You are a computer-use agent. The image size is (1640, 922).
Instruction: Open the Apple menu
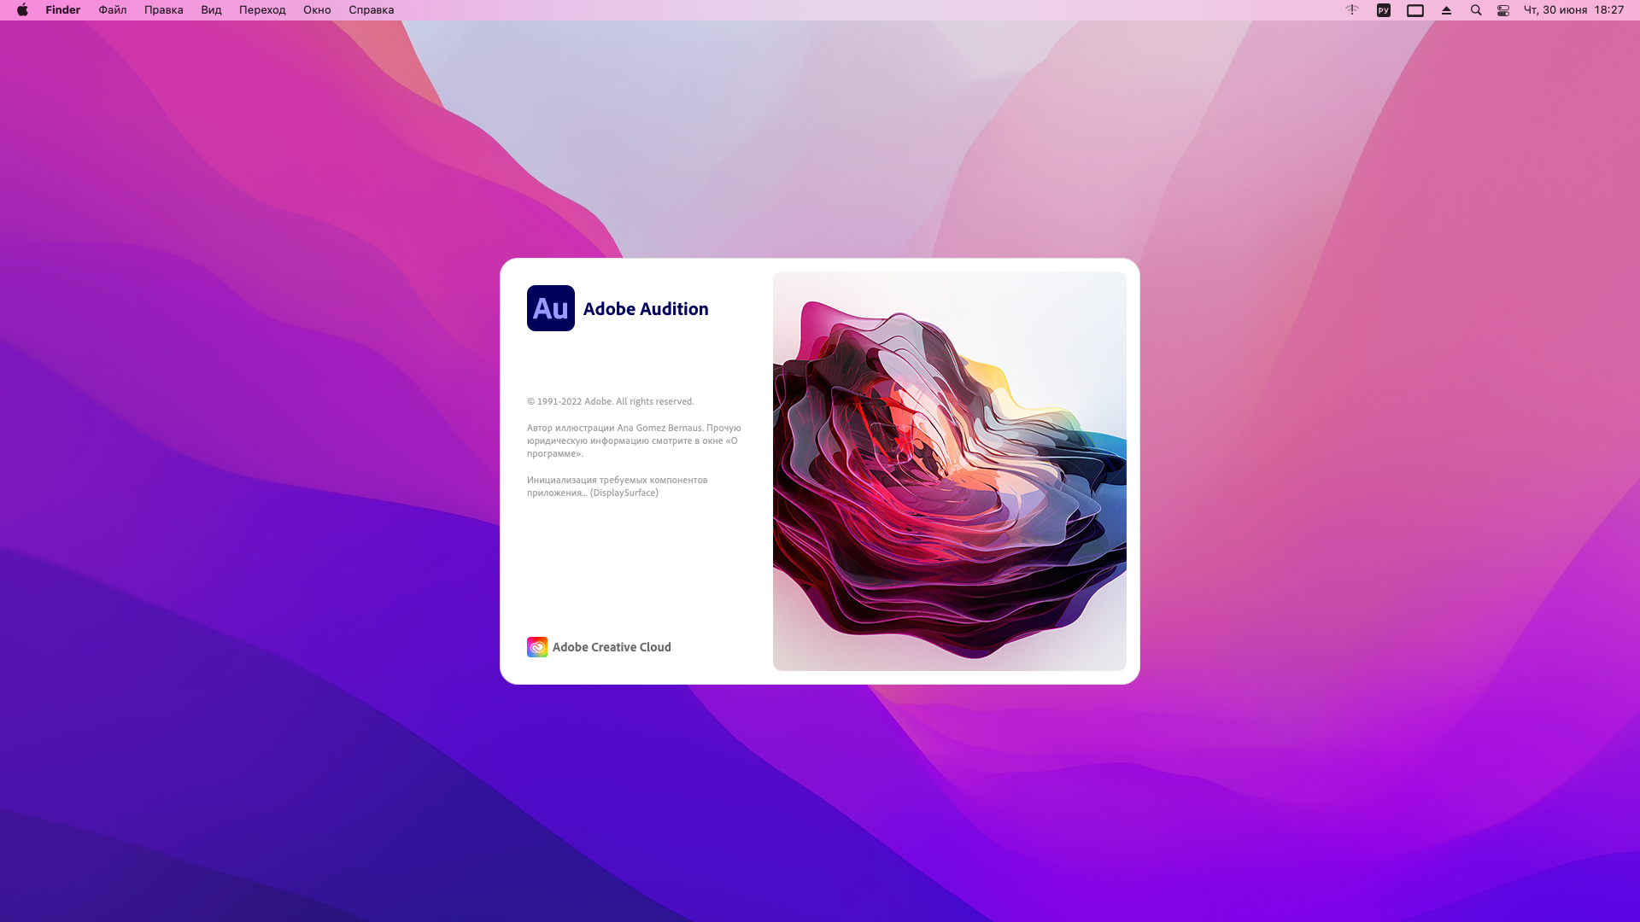pos(23,10)
